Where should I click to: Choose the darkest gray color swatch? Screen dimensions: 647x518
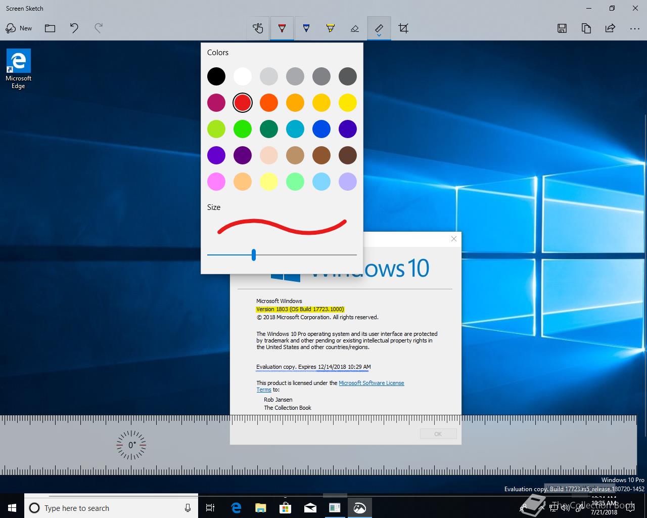[x=348, y=76]
